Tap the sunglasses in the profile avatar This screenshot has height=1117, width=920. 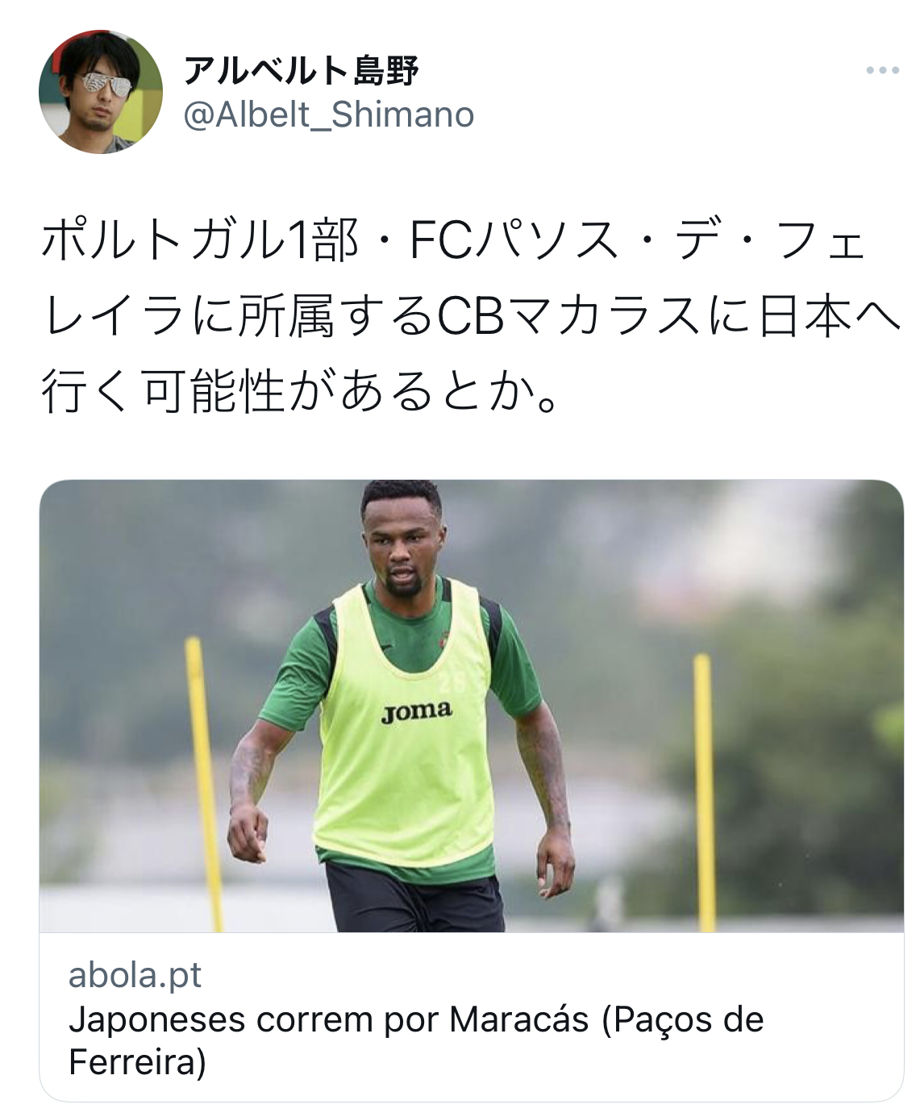103,83
